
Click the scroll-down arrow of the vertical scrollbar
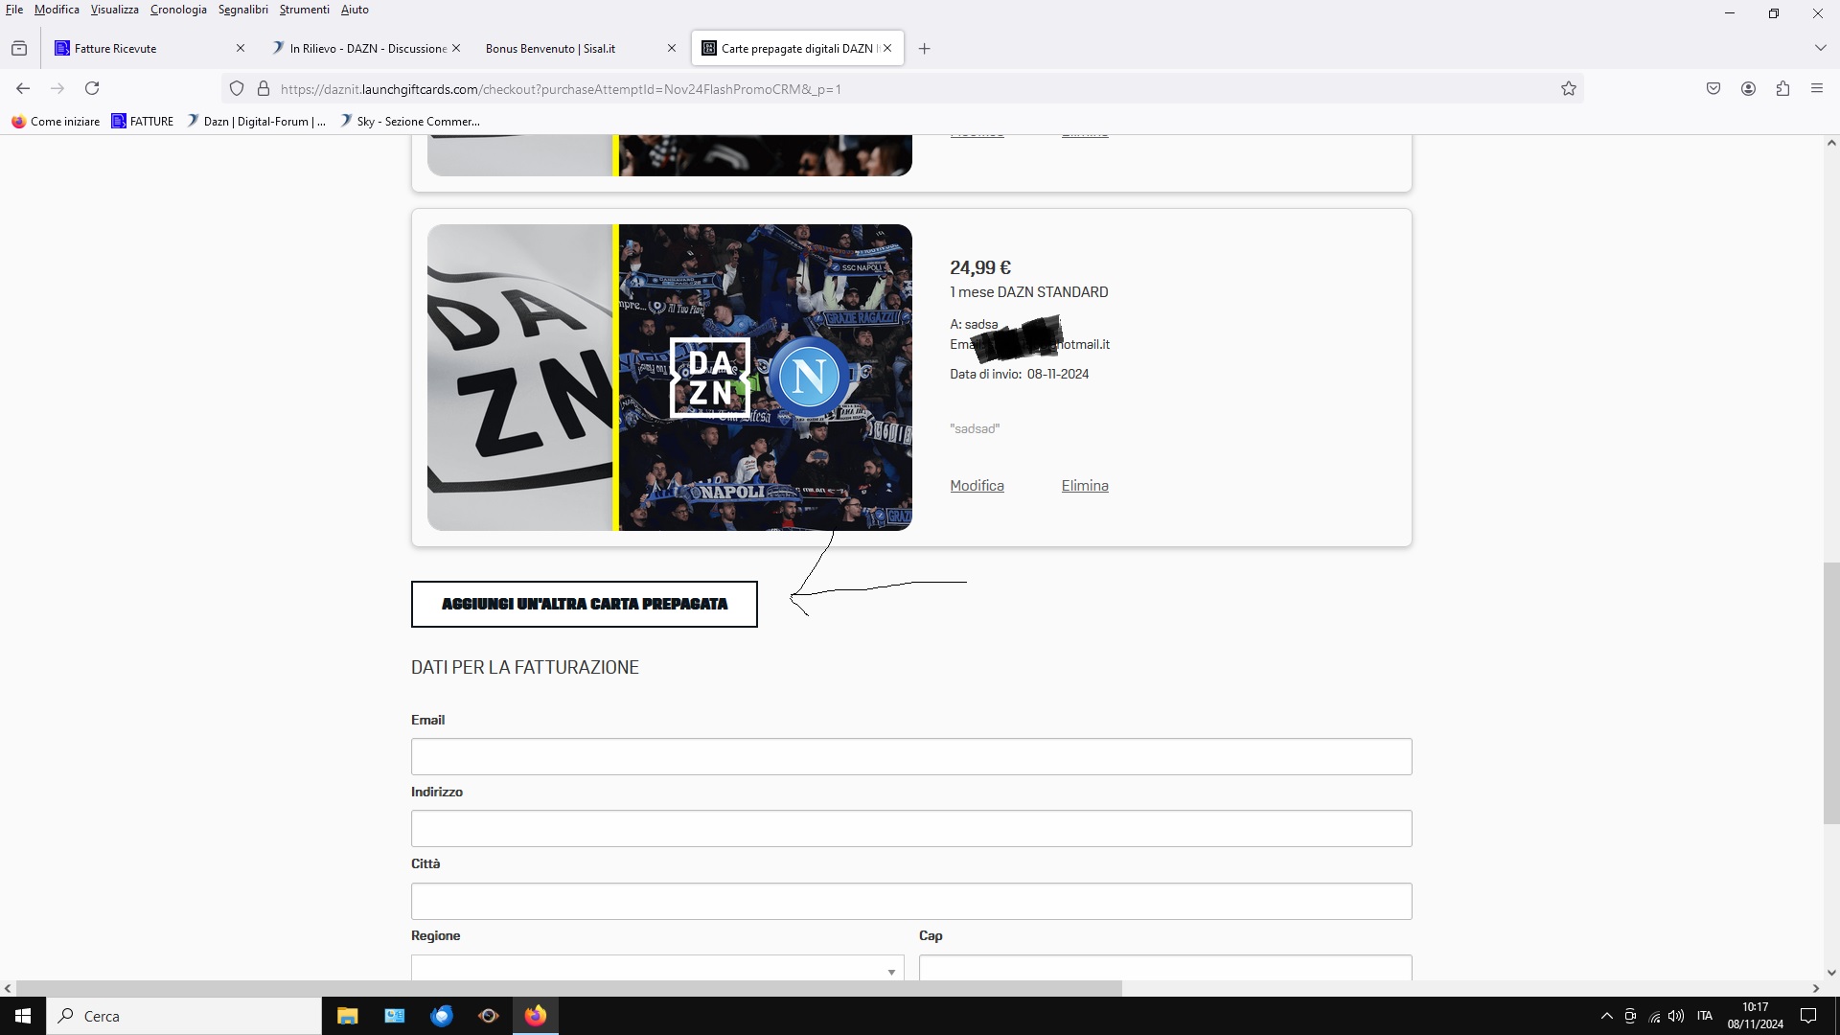tap(1831, 972)
